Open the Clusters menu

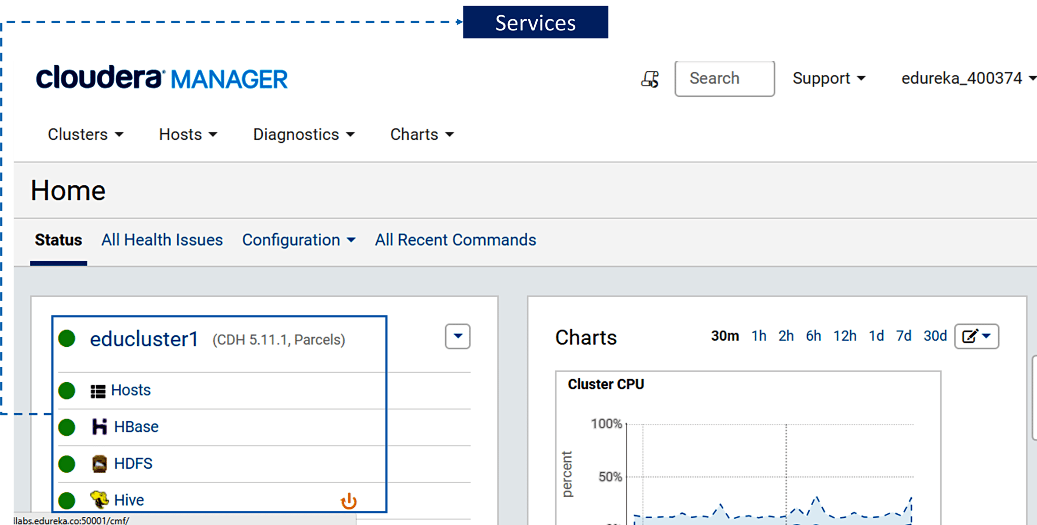point(86,135)
